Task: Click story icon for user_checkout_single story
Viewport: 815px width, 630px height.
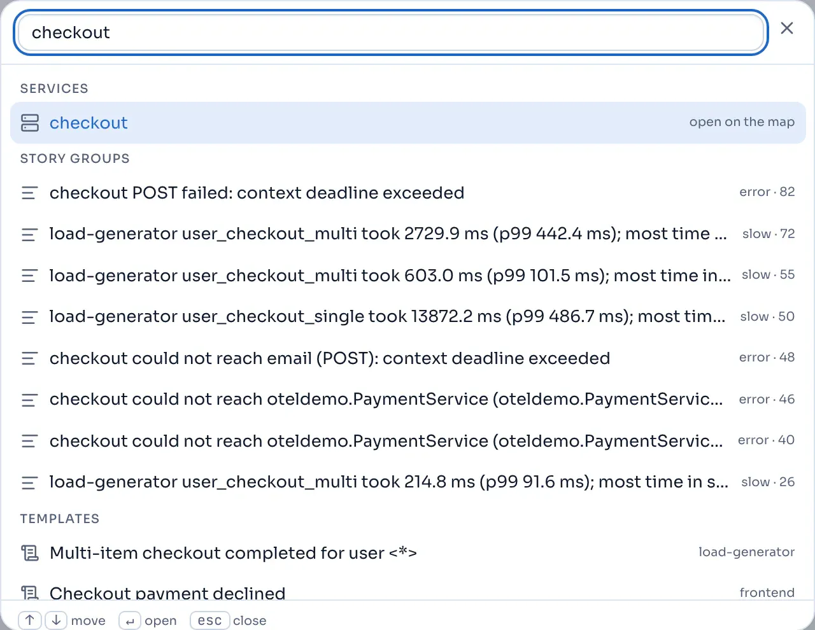Action: click(30, 318)
